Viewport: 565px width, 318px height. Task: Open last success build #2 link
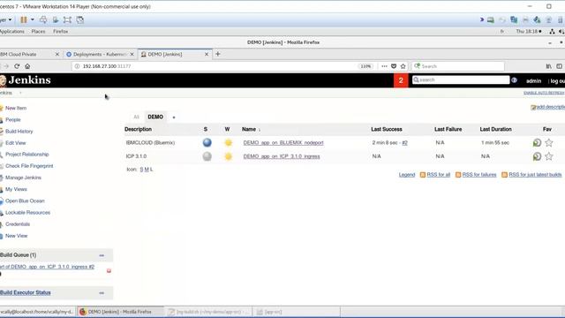404,143
